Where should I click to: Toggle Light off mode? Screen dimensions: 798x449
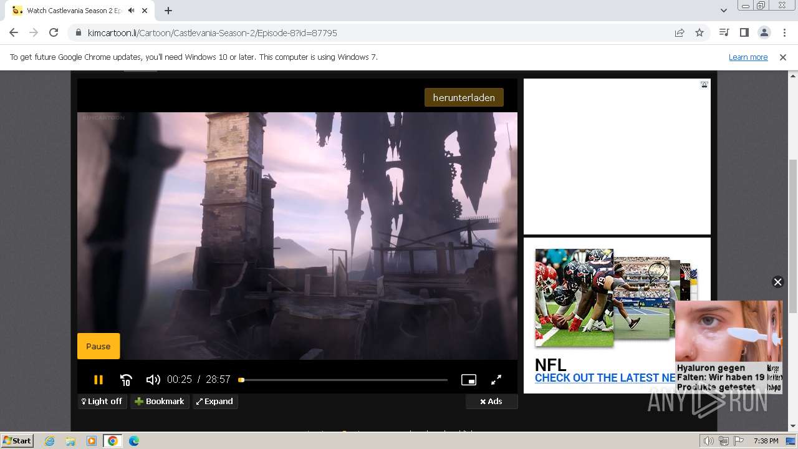click(102, 402)
